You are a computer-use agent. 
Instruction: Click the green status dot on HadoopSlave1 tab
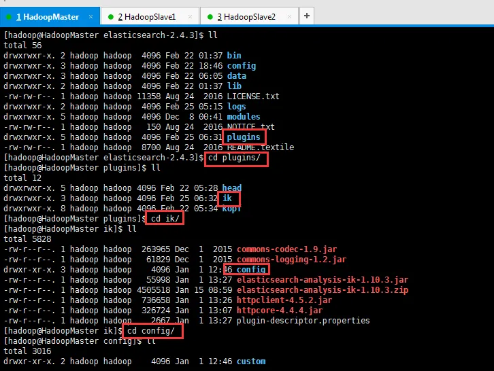111,17
